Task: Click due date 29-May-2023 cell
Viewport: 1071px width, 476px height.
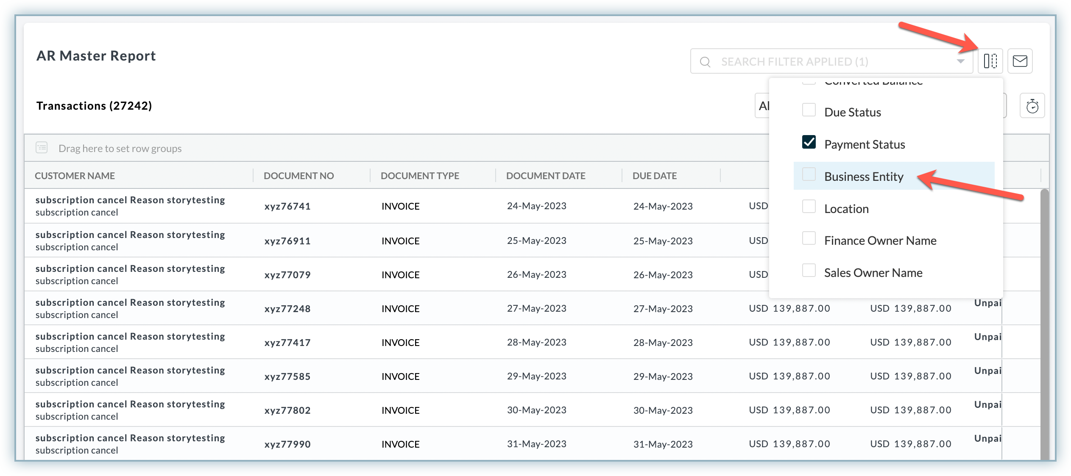Action: [663, 376]
